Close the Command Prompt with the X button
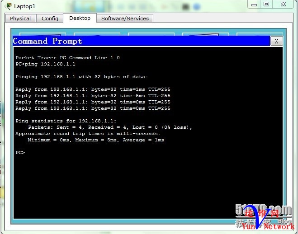The height and width of the screenshot is (234, 298). [276, 41]
